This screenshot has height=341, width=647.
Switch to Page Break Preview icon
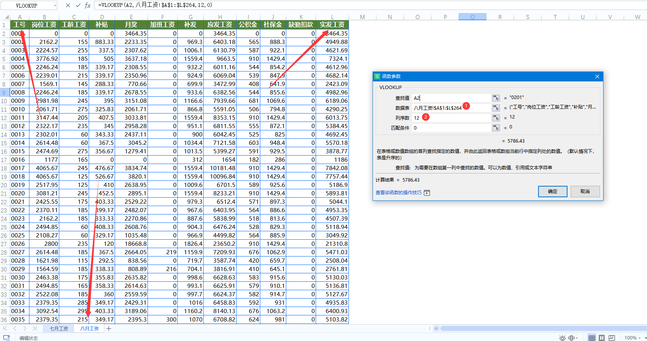point(612,338)
